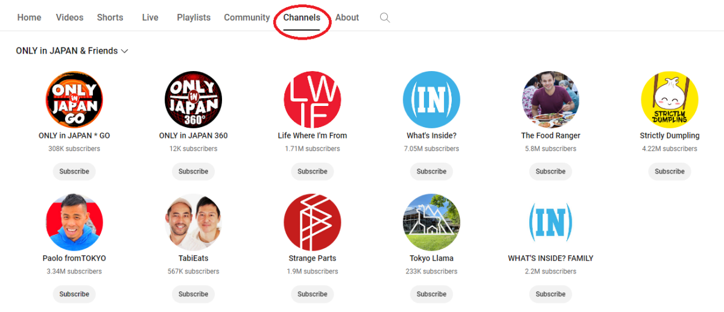Subscribe to Paolo fromTOKYO
The height and width of the screenshot is (312, 724).
click(x=74, y=295)
